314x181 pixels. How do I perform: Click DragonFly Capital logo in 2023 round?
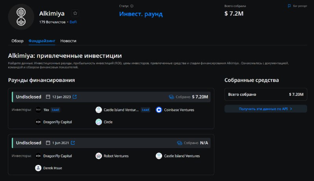[x=38, y=122]
